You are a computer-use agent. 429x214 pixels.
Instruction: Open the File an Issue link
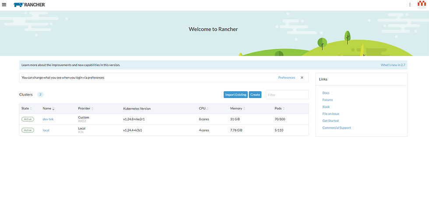(x=331, y=114)
